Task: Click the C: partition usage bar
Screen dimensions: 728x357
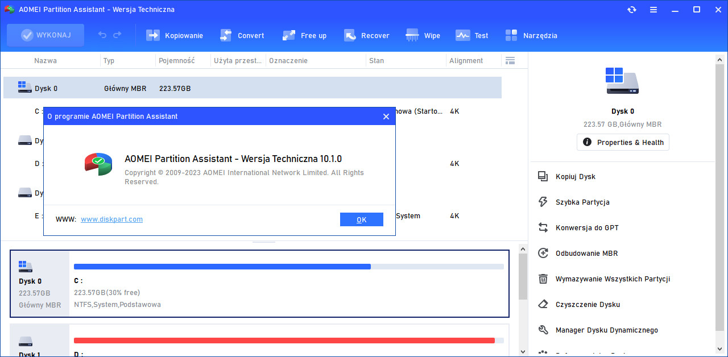Action: (289, 267)
